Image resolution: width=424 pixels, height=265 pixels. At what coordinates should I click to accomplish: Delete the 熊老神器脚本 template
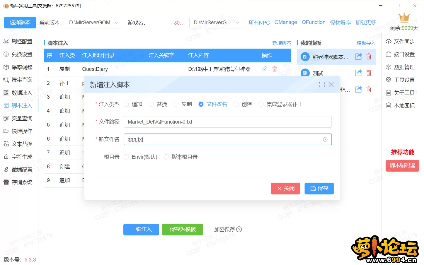click(x=369, y=57)
